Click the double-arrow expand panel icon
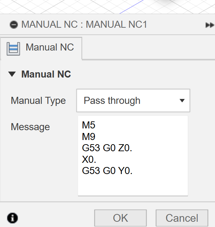Image resolution: width=215 pixels, height=227 pixels. pos(210,25)
